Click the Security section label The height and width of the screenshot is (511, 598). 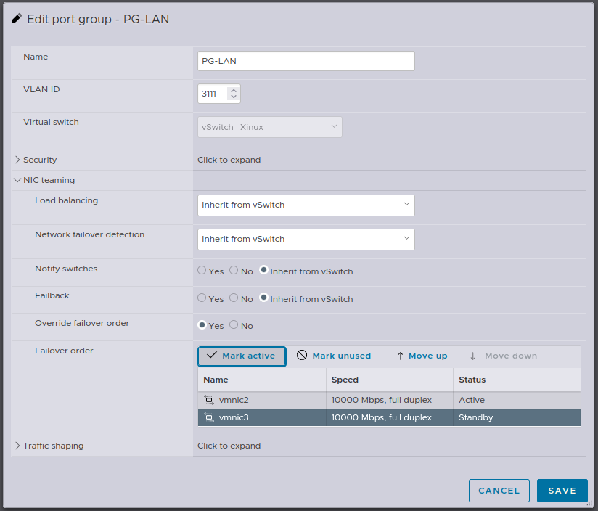40,160
